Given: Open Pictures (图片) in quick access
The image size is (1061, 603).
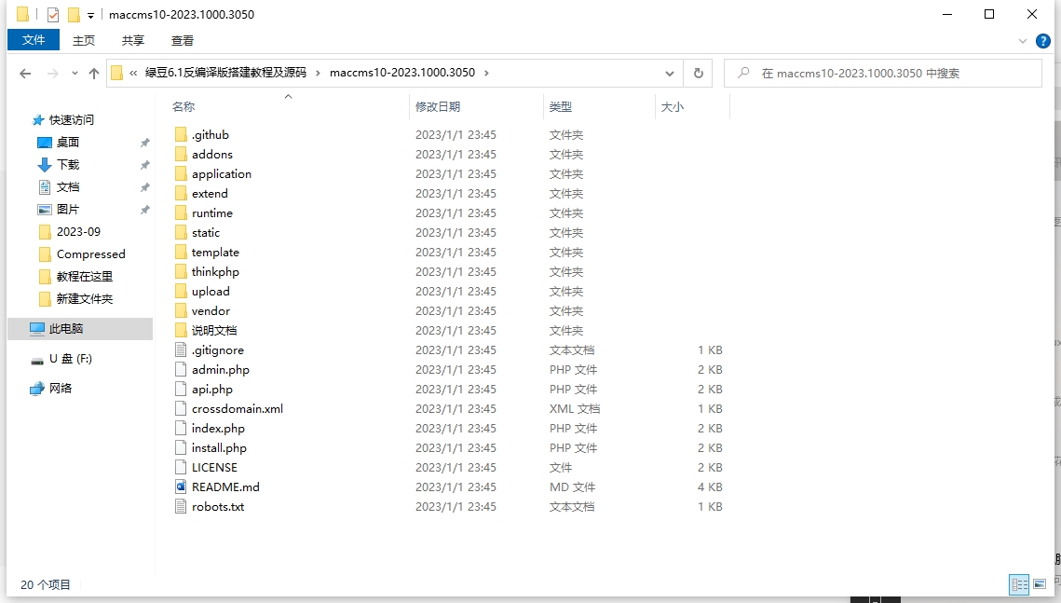Looking at the screenshot, I should (68, 209).
